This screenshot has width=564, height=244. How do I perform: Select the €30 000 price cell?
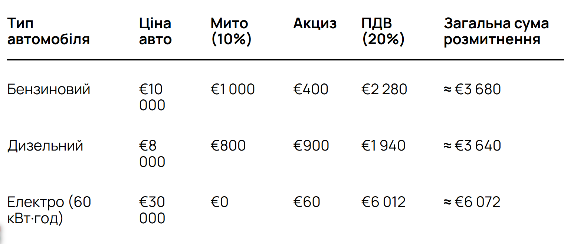coord(152,210)
